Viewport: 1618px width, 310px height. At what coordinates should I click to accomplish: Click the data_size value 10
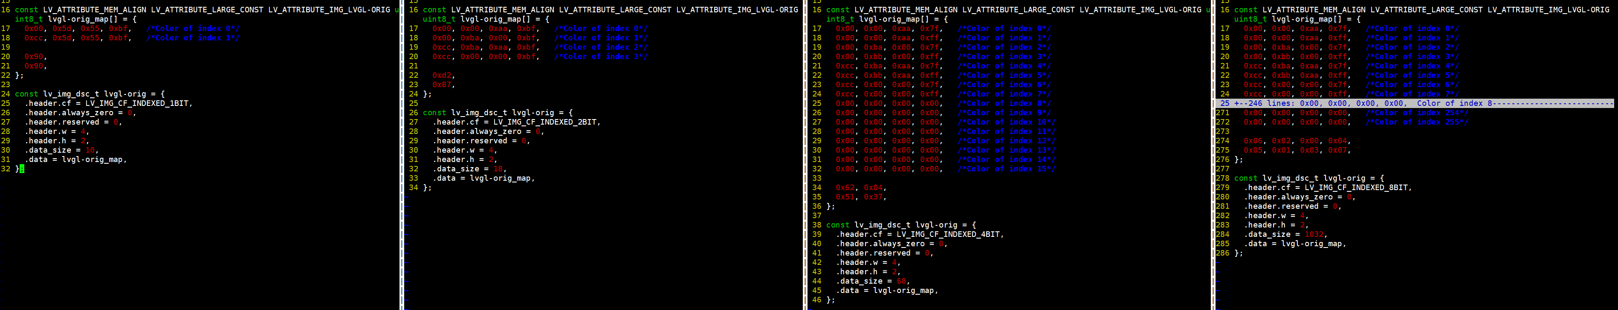pos(90,150)
